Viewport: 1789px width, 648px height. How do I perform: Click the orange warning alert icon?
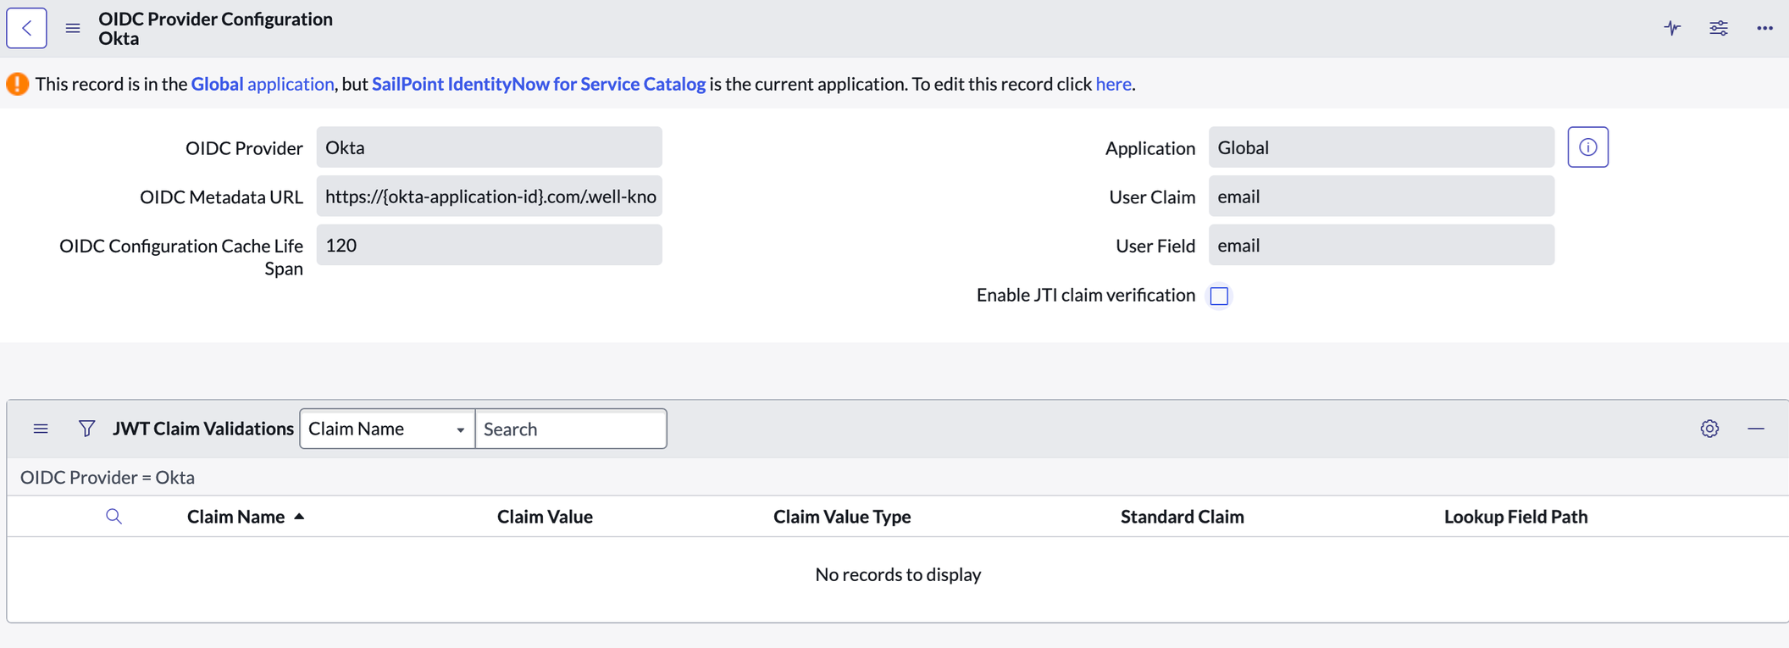(x=17, y=84)
